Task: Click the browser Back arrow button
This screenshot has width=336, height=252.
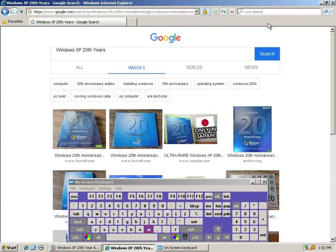Action: (5, 11)
